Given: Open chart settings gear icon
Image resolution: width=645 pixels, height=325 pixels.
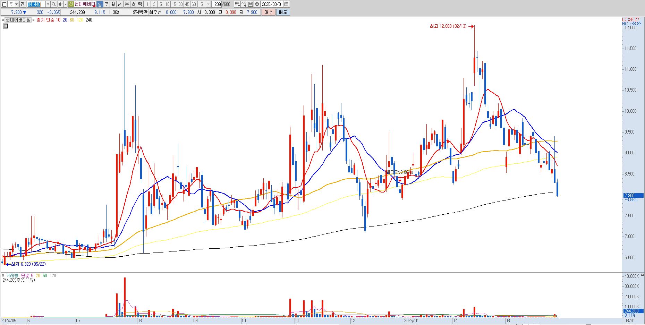Looking at the screenshot, I should coord(257,4).
